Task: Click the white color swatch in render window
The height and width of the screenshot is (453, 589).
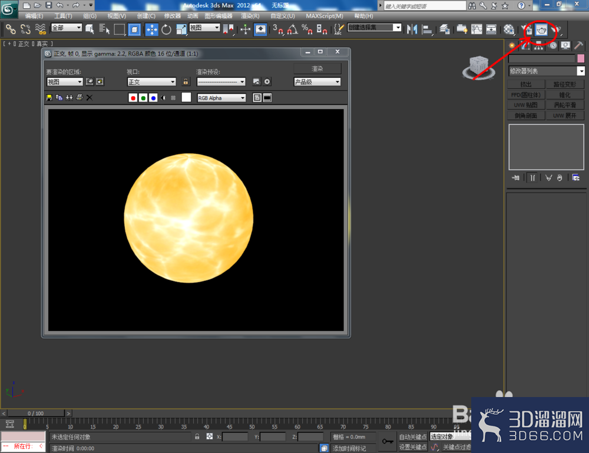Action: pyautogui.click(x=186, y=98)
